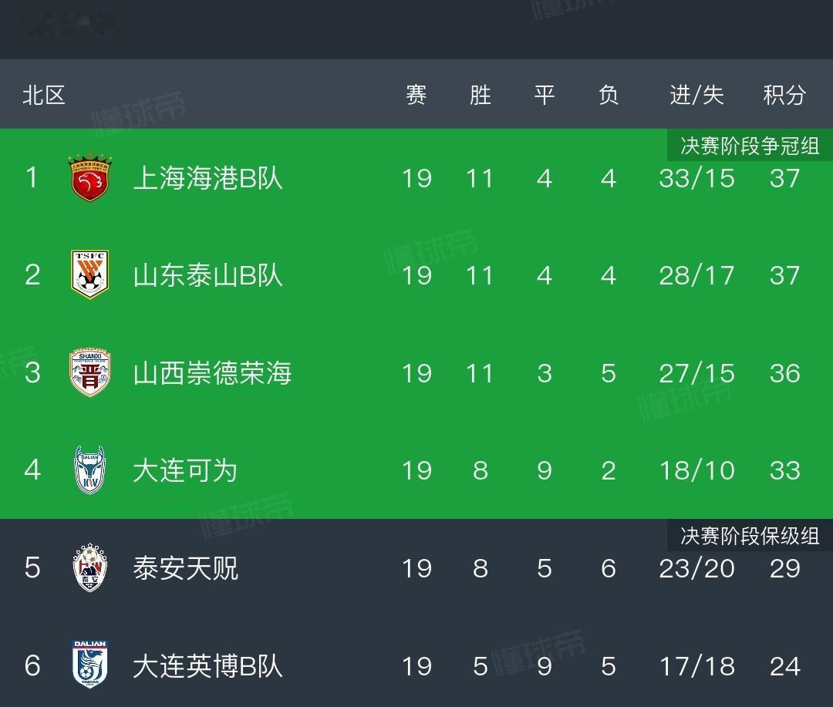Open team 大连英博B队
The image size is (833, 707).
pos(207,665)
